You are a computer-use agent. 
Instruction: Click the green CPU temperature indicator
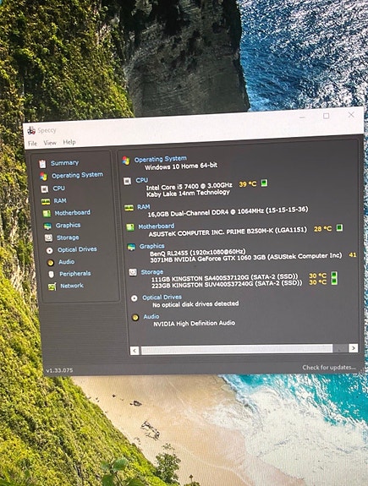264,183
